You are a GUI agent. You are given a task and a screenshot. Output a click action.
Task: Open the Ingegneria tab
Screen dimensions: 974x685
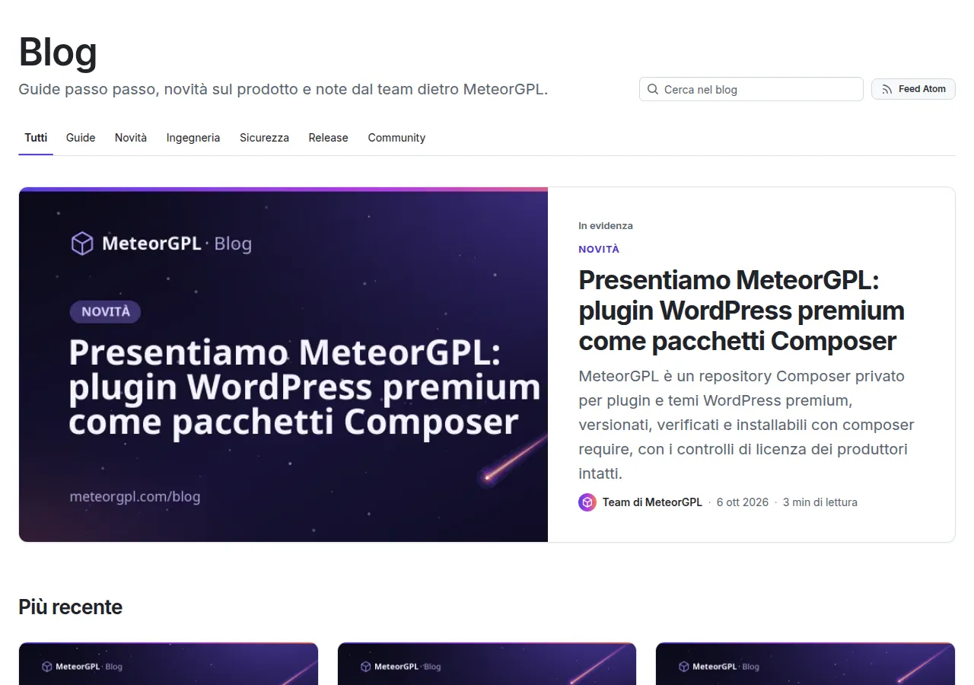[x=193, y=138]
